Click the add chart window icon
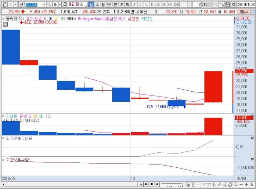This screenshot has width=256, height=189. tap(187, 185)
